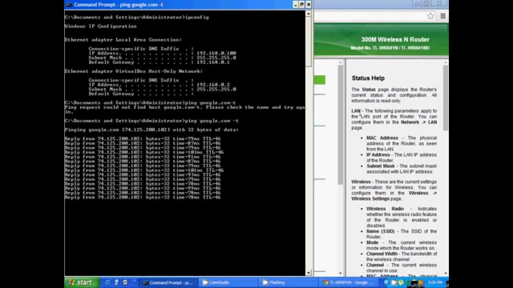513x288 pixels.
Task: Click the first quick launch icon beside start
Action: [x=108, y=282]
